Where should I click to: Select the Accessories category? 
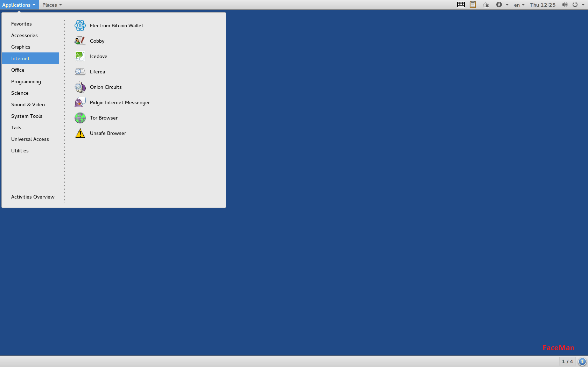click(x=30, y=35)
